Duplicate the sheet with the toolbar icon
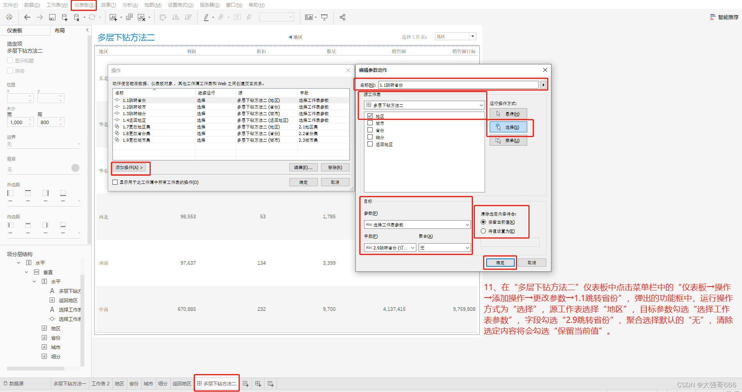The image size is (742, 392). tap(129, 17)
